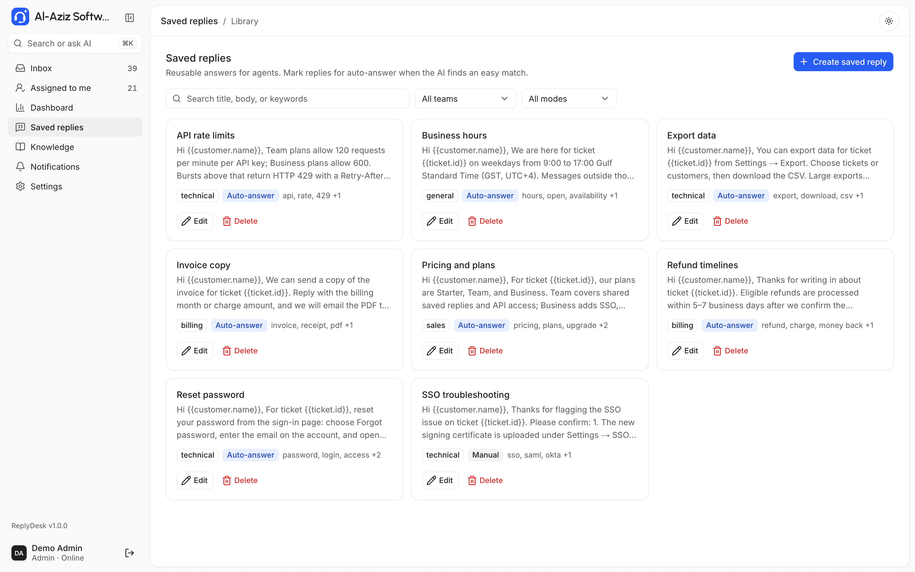Screen dimensions: 915x572
Task: Open the All teams dropdown
Action: (x=465, y=99)
